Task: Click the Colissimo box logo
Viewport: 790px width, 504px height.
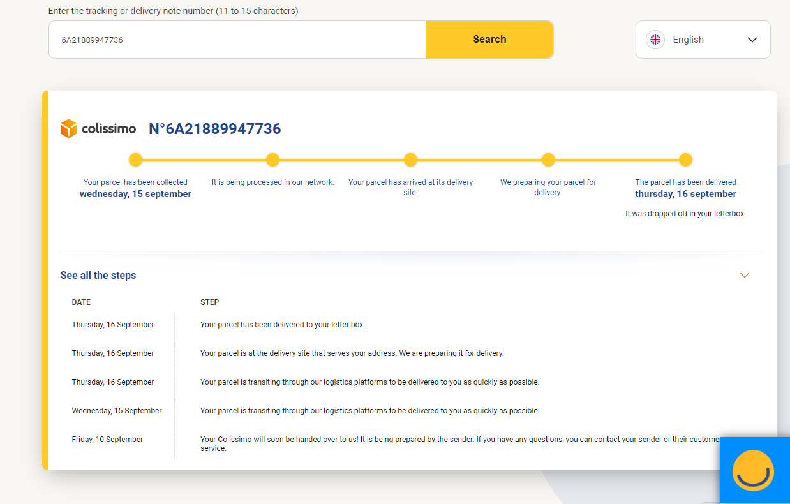Action: pyautogui.click(x=69, y=129)
